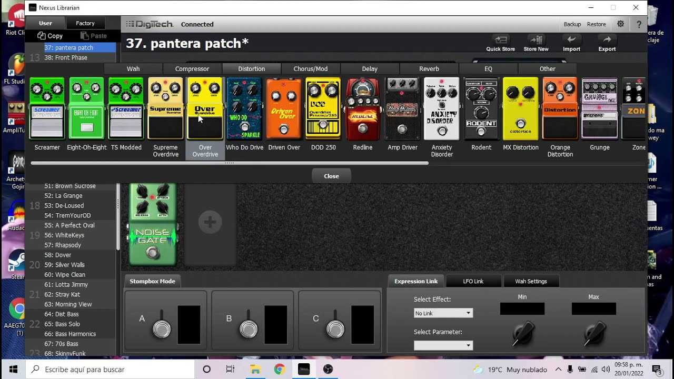Select the Screamer distortion pedal
This screenshot has height=379, width=674.
click(47, 108)
